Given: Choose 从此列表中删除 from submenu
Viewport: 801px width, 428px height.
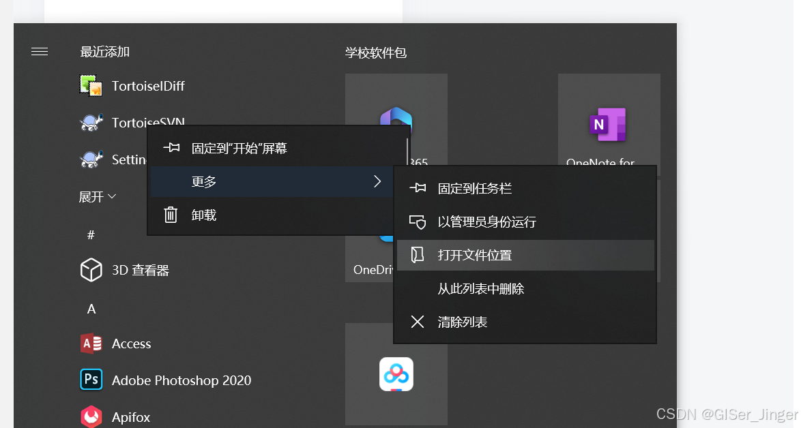Looking at the screenshot, I should pos(525,289).
